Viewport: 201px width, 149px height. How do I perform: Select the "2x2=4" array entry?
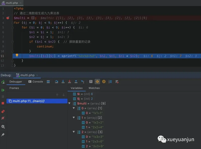(x=92, y=127)
